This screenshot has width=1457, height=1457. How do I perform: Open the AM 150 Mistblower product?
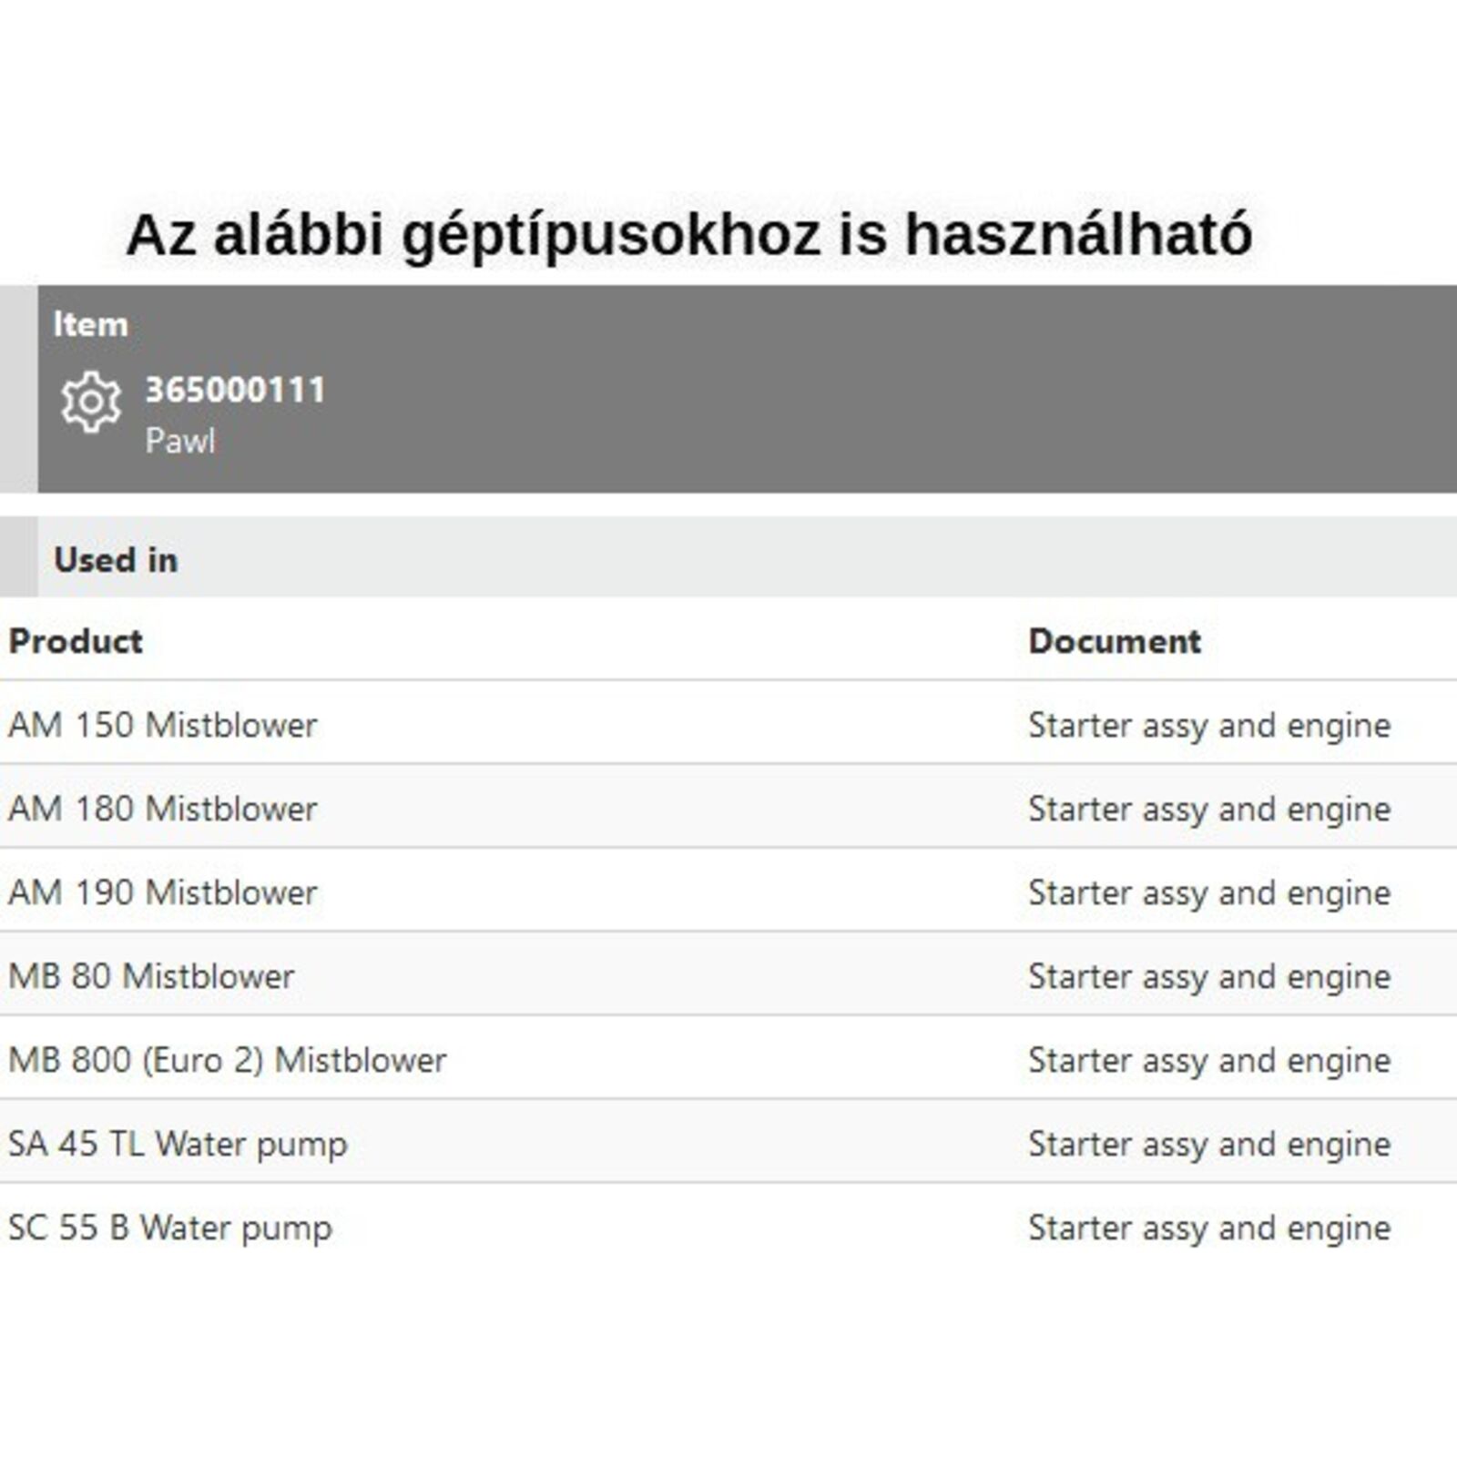(x=163, y=725)
